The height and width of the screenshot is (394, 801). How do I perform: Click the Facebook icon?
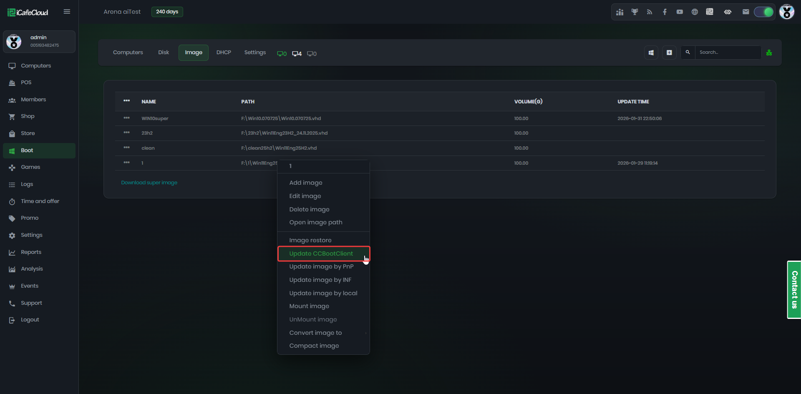pos(665,12)
